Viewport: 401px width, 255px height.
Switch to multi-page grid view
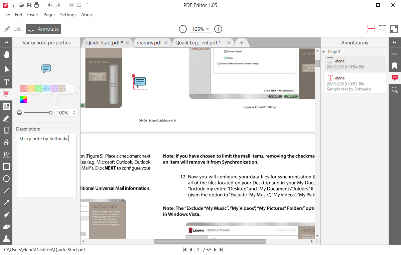click(x=383, y=29)
